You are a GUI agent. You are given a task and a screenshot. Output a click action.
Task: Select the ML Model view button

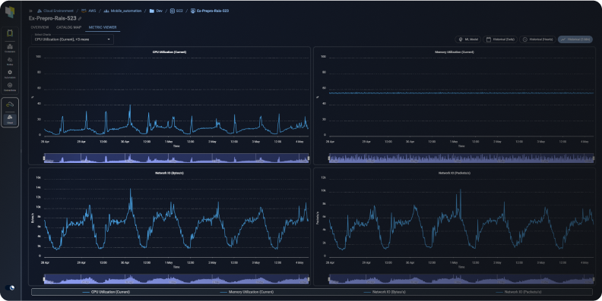coord(468,39)
